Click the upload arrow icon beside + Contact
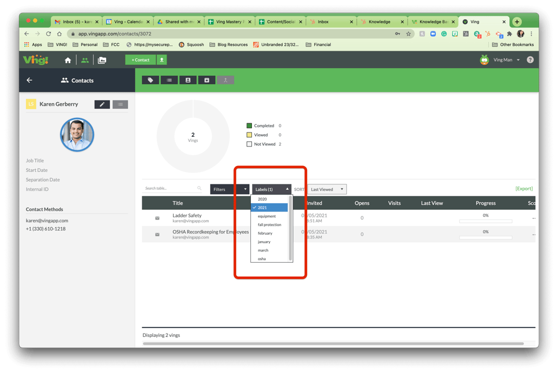The height and width of the screenshot is (373, 558). (162, 60)
